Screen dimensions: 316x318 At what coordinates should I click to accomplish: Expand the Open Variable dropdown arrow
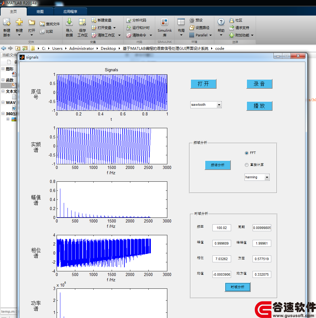114,28
